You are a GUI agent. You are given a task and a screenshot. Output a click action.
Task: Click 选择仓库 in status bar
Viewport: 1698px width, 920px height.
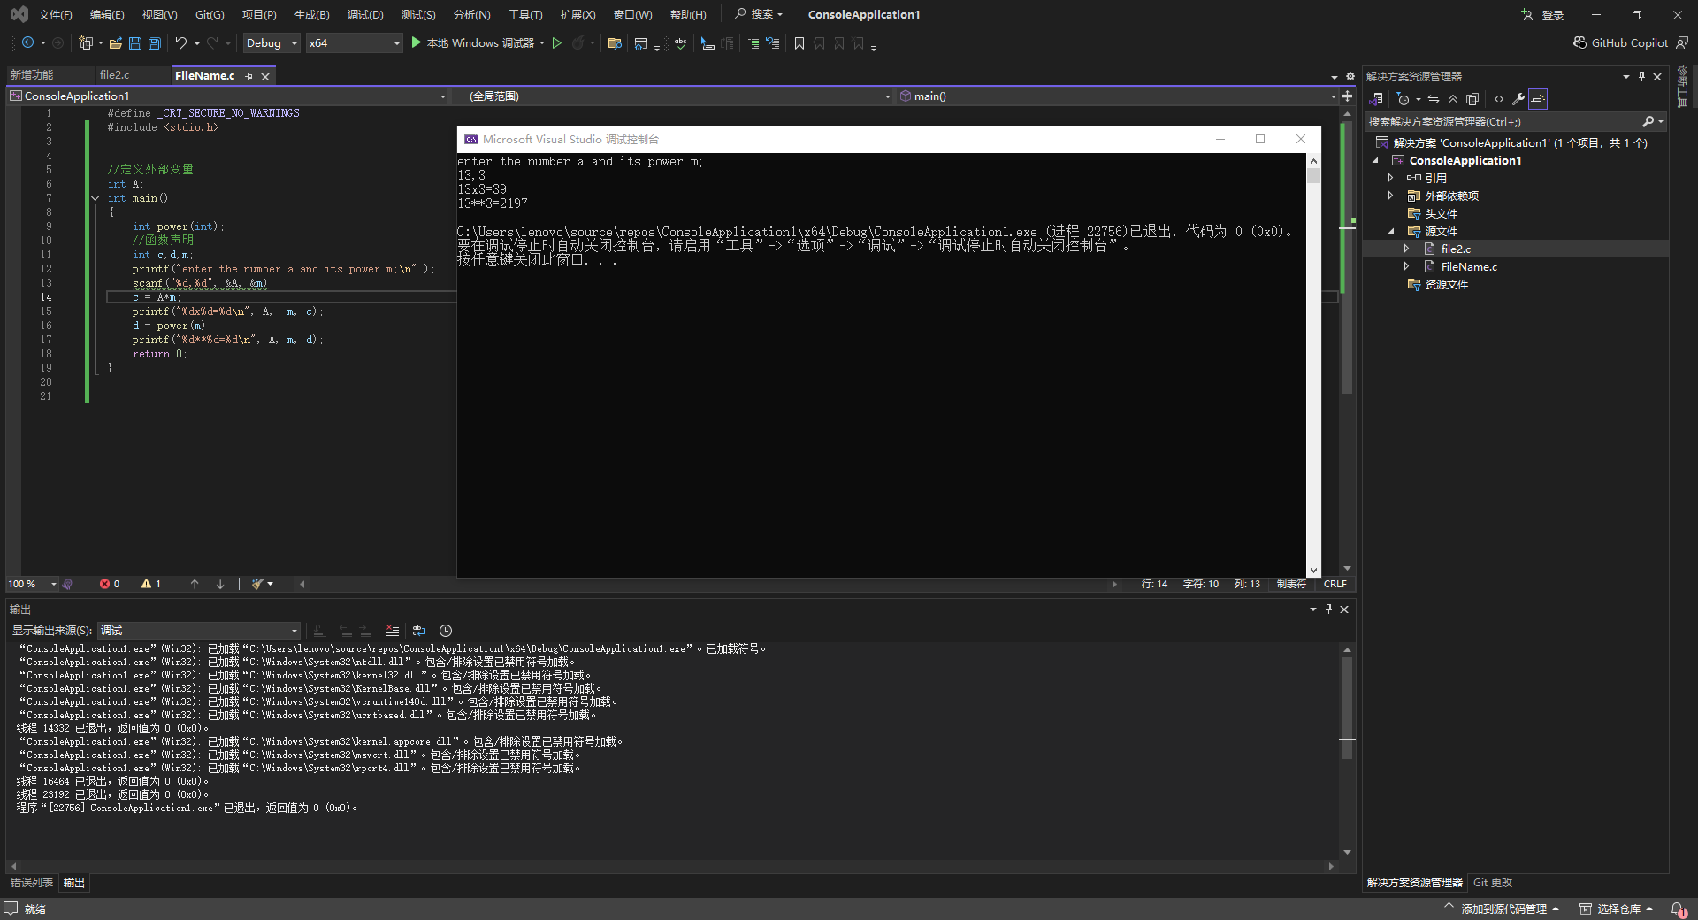[1616, 908]
